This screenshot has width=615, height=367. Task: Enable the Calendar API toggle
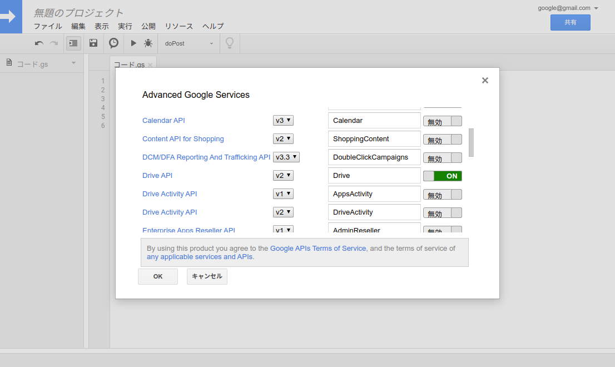pyautogui.click(x=442, y=121)
